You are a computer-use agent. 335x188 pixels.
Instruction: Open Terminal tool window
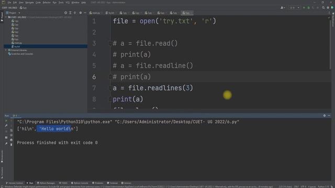click(x=113, y=183)
